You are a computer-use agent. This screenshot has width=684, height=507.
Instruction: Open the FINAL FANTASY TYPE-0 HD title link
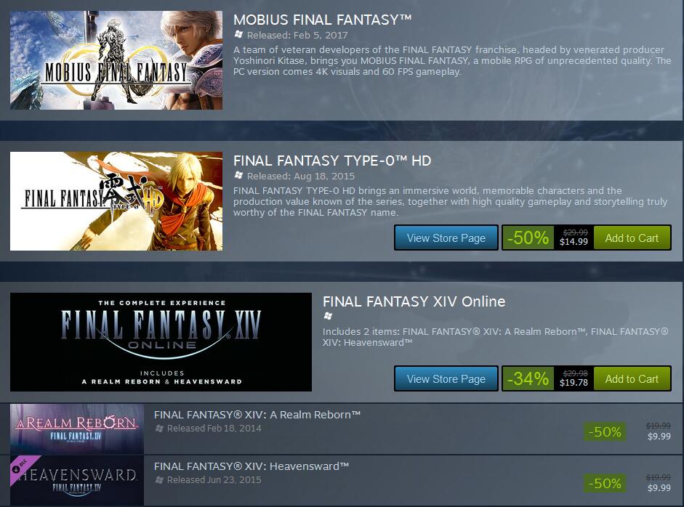[332, 161]
